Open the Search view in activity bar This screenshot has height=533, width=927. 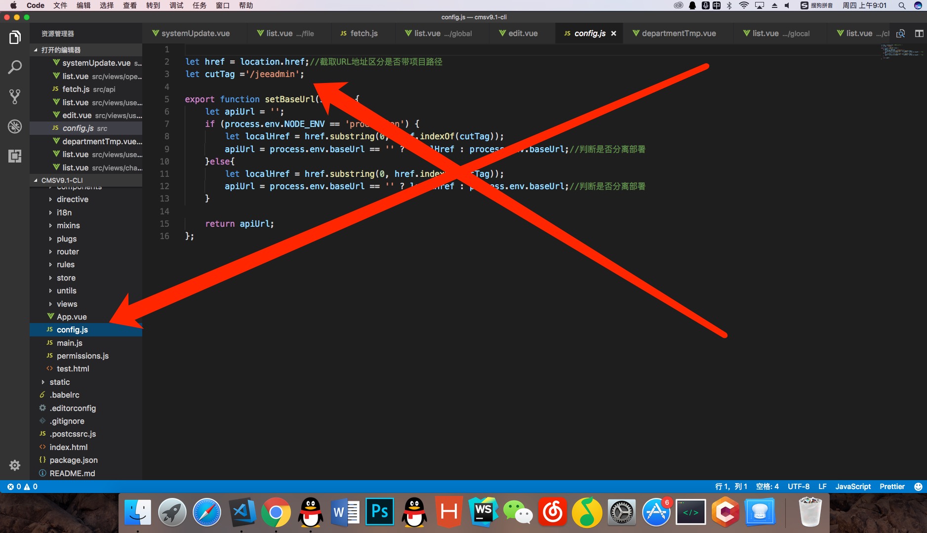(x=15, y=67)
